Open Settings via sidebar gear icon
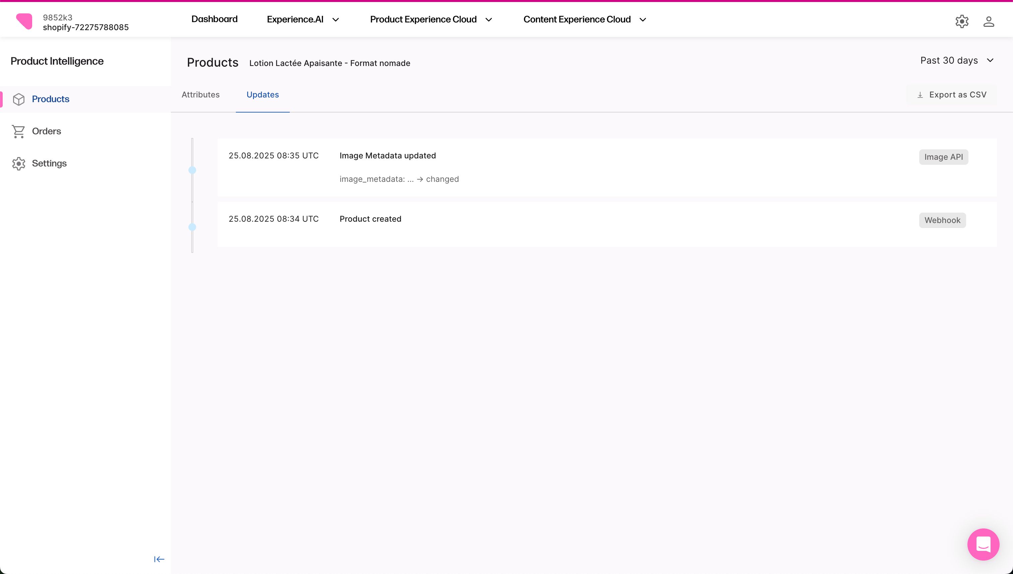 click(x=18, y=163)
